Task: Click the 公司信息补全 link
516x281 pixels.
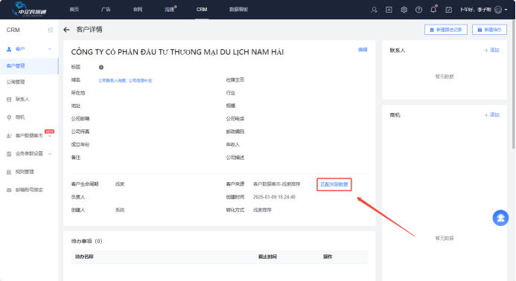Action: coord(140,80)
